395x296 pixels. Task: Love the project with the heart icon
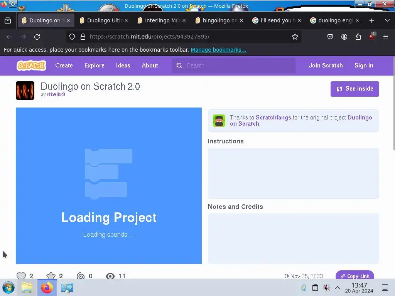[21, 276]
